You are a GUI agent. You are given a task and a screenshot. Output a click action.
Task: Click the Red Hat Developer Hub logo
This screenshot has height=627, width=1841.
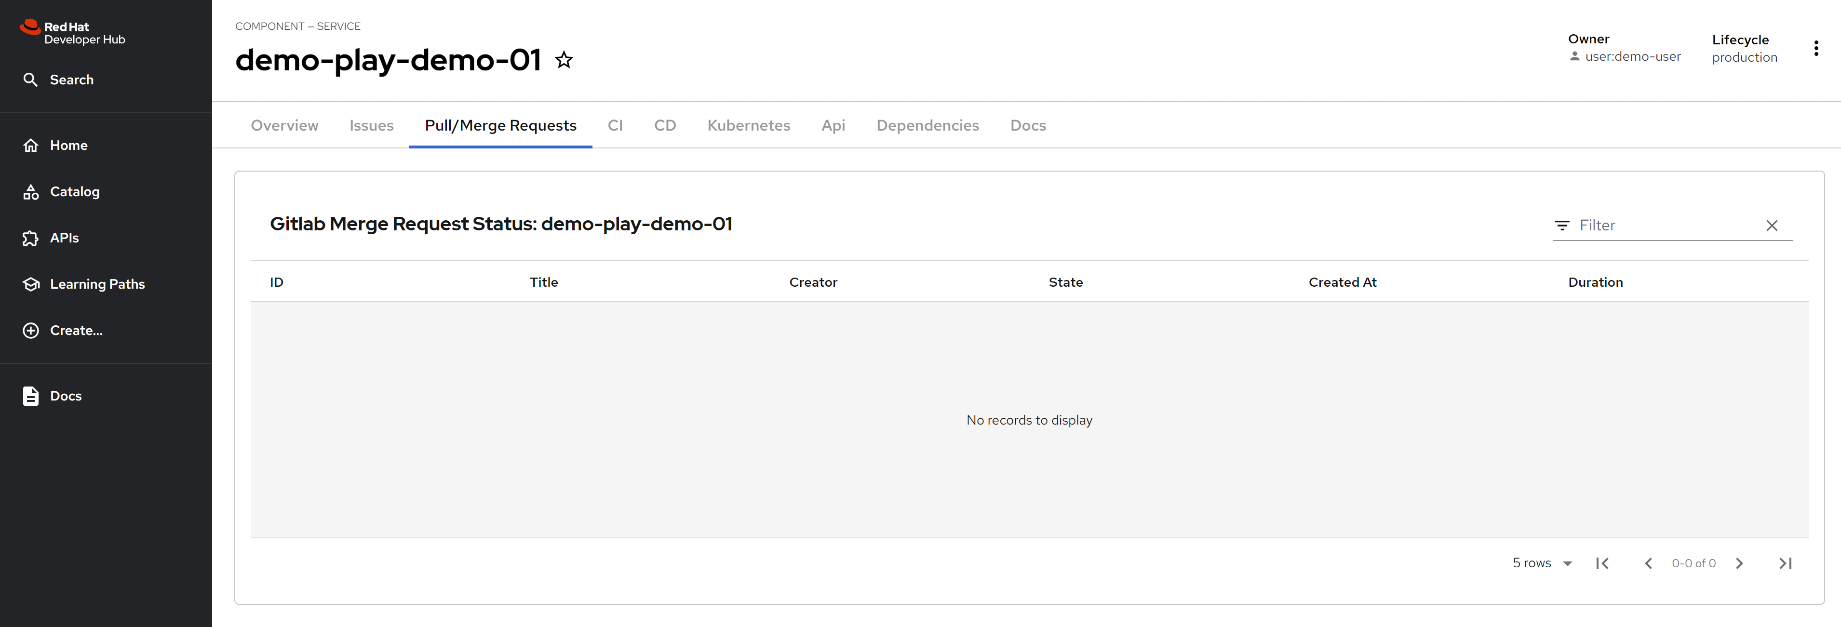(x=72, y=33)
